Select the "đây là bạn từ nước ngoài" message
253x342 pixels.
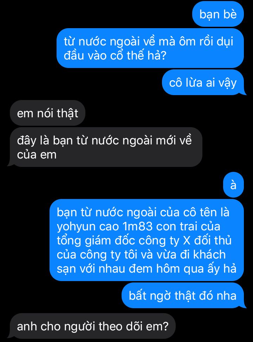point(105,147)
